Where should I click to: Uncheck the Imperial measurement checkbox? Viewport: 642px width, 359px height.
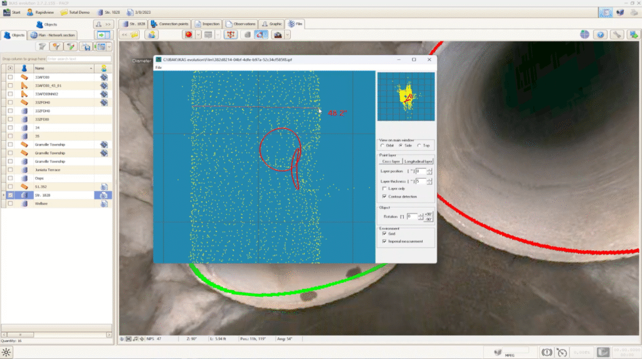coord(384,241)
